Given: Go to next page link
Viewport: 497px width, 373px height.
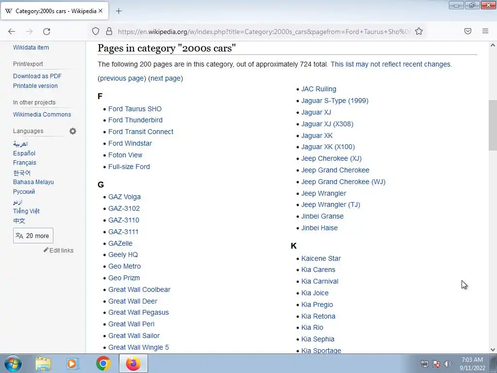Looking at the screenshot, I should [x=166, y=78].
